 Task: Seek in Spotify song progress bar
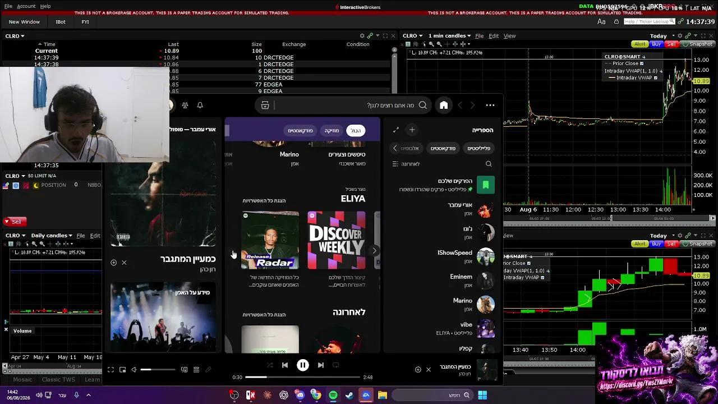tap(303, 377)
